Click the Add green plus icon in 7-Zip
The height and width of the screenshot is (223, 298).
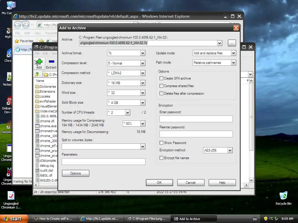coord(39,62)
